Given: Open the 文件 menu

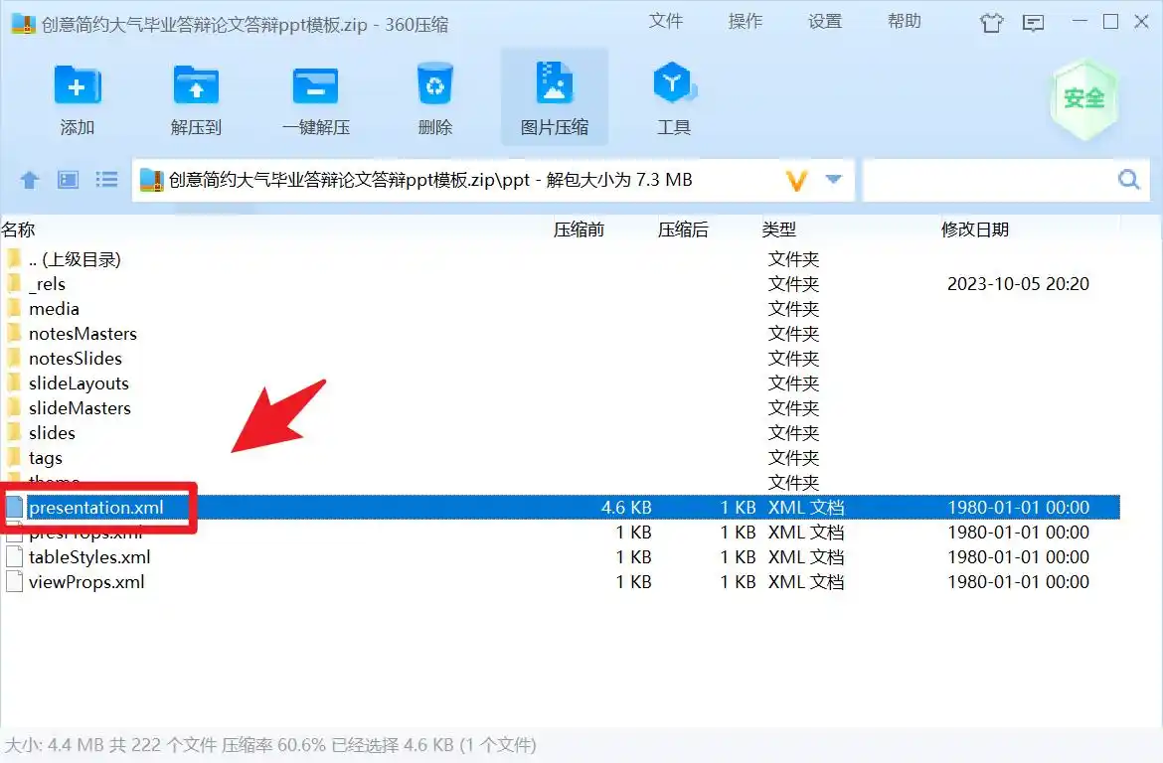Looking at the screenshot, I should tap(666, 21).
